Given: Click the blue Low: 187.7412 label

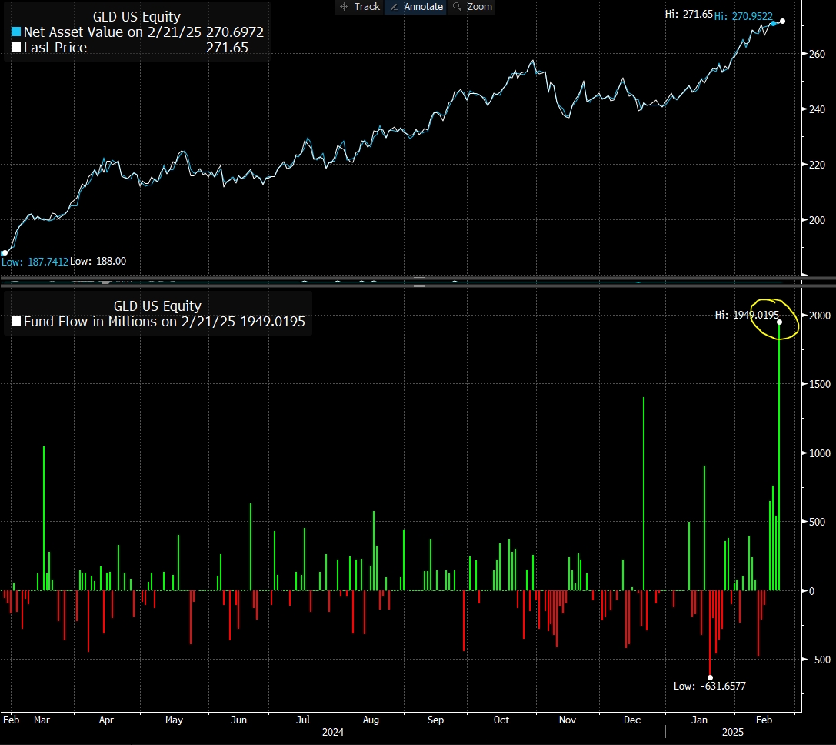Looking at the screenshot, I should tap(35, 262).
